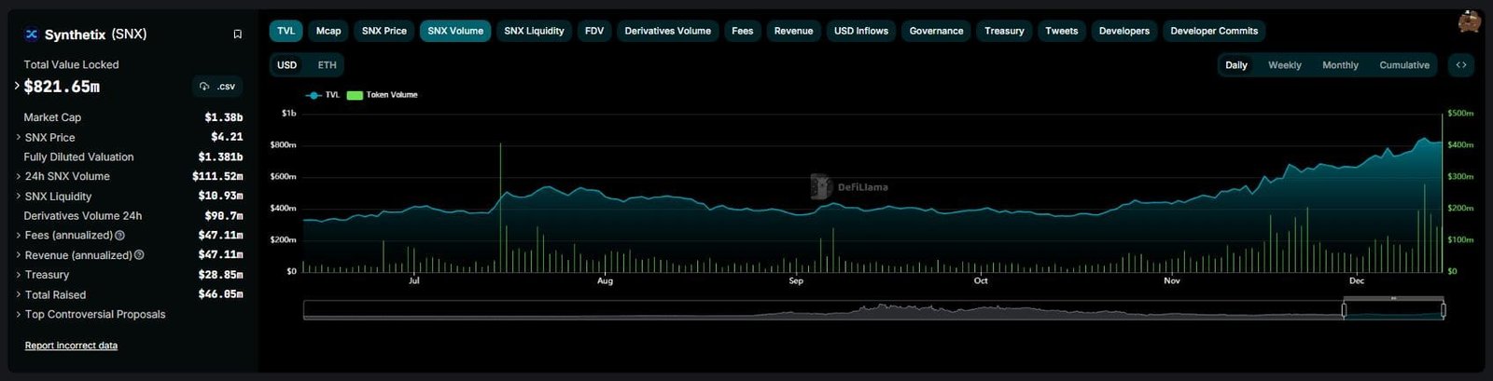The width and height of the screenshot is (1493, 381).
Task: Enable the Governance metric
Action: [936, 31]
